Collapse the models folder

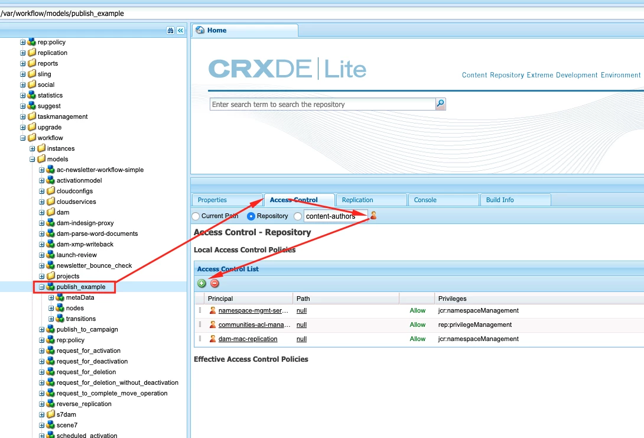coord(32,160)
